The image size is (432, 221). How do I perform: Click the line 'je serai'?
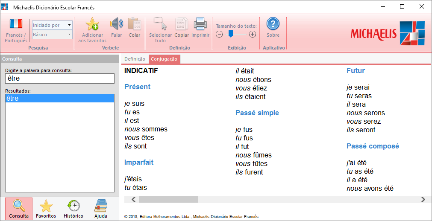358,87
